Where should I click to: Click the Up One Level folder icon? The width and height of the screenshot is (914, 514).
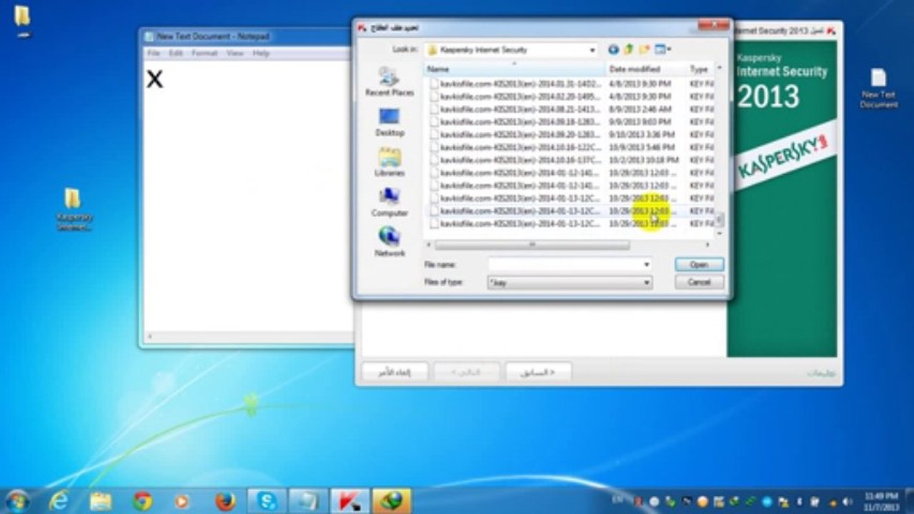629,49
